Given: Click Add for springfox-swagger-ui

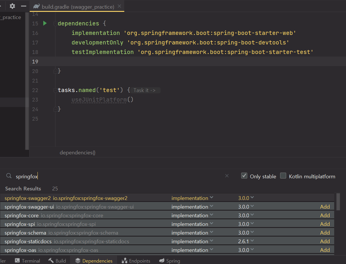Looking at the screenshot, I should click(325, 207).
